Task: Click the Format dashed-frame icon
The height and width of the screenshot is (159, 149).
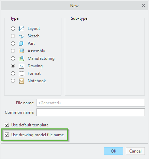Action: 21,74
